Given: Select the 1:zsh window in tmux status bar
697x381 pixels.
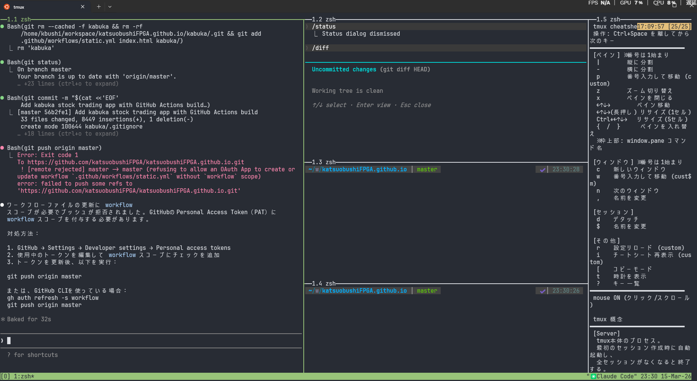Looking at the screenshot, I should click(24, 376).
